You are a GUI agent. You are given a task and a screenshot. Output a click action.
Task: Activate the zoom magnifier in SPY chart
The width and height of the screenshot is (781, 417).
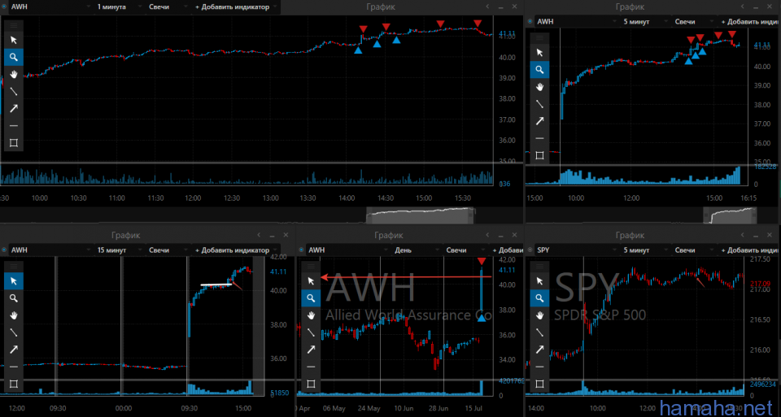click(539, 298)
